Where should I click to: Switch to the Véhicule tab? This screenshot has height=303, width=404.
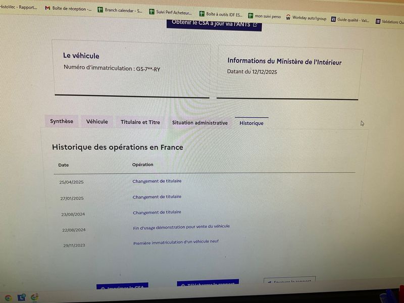(96, 122)
